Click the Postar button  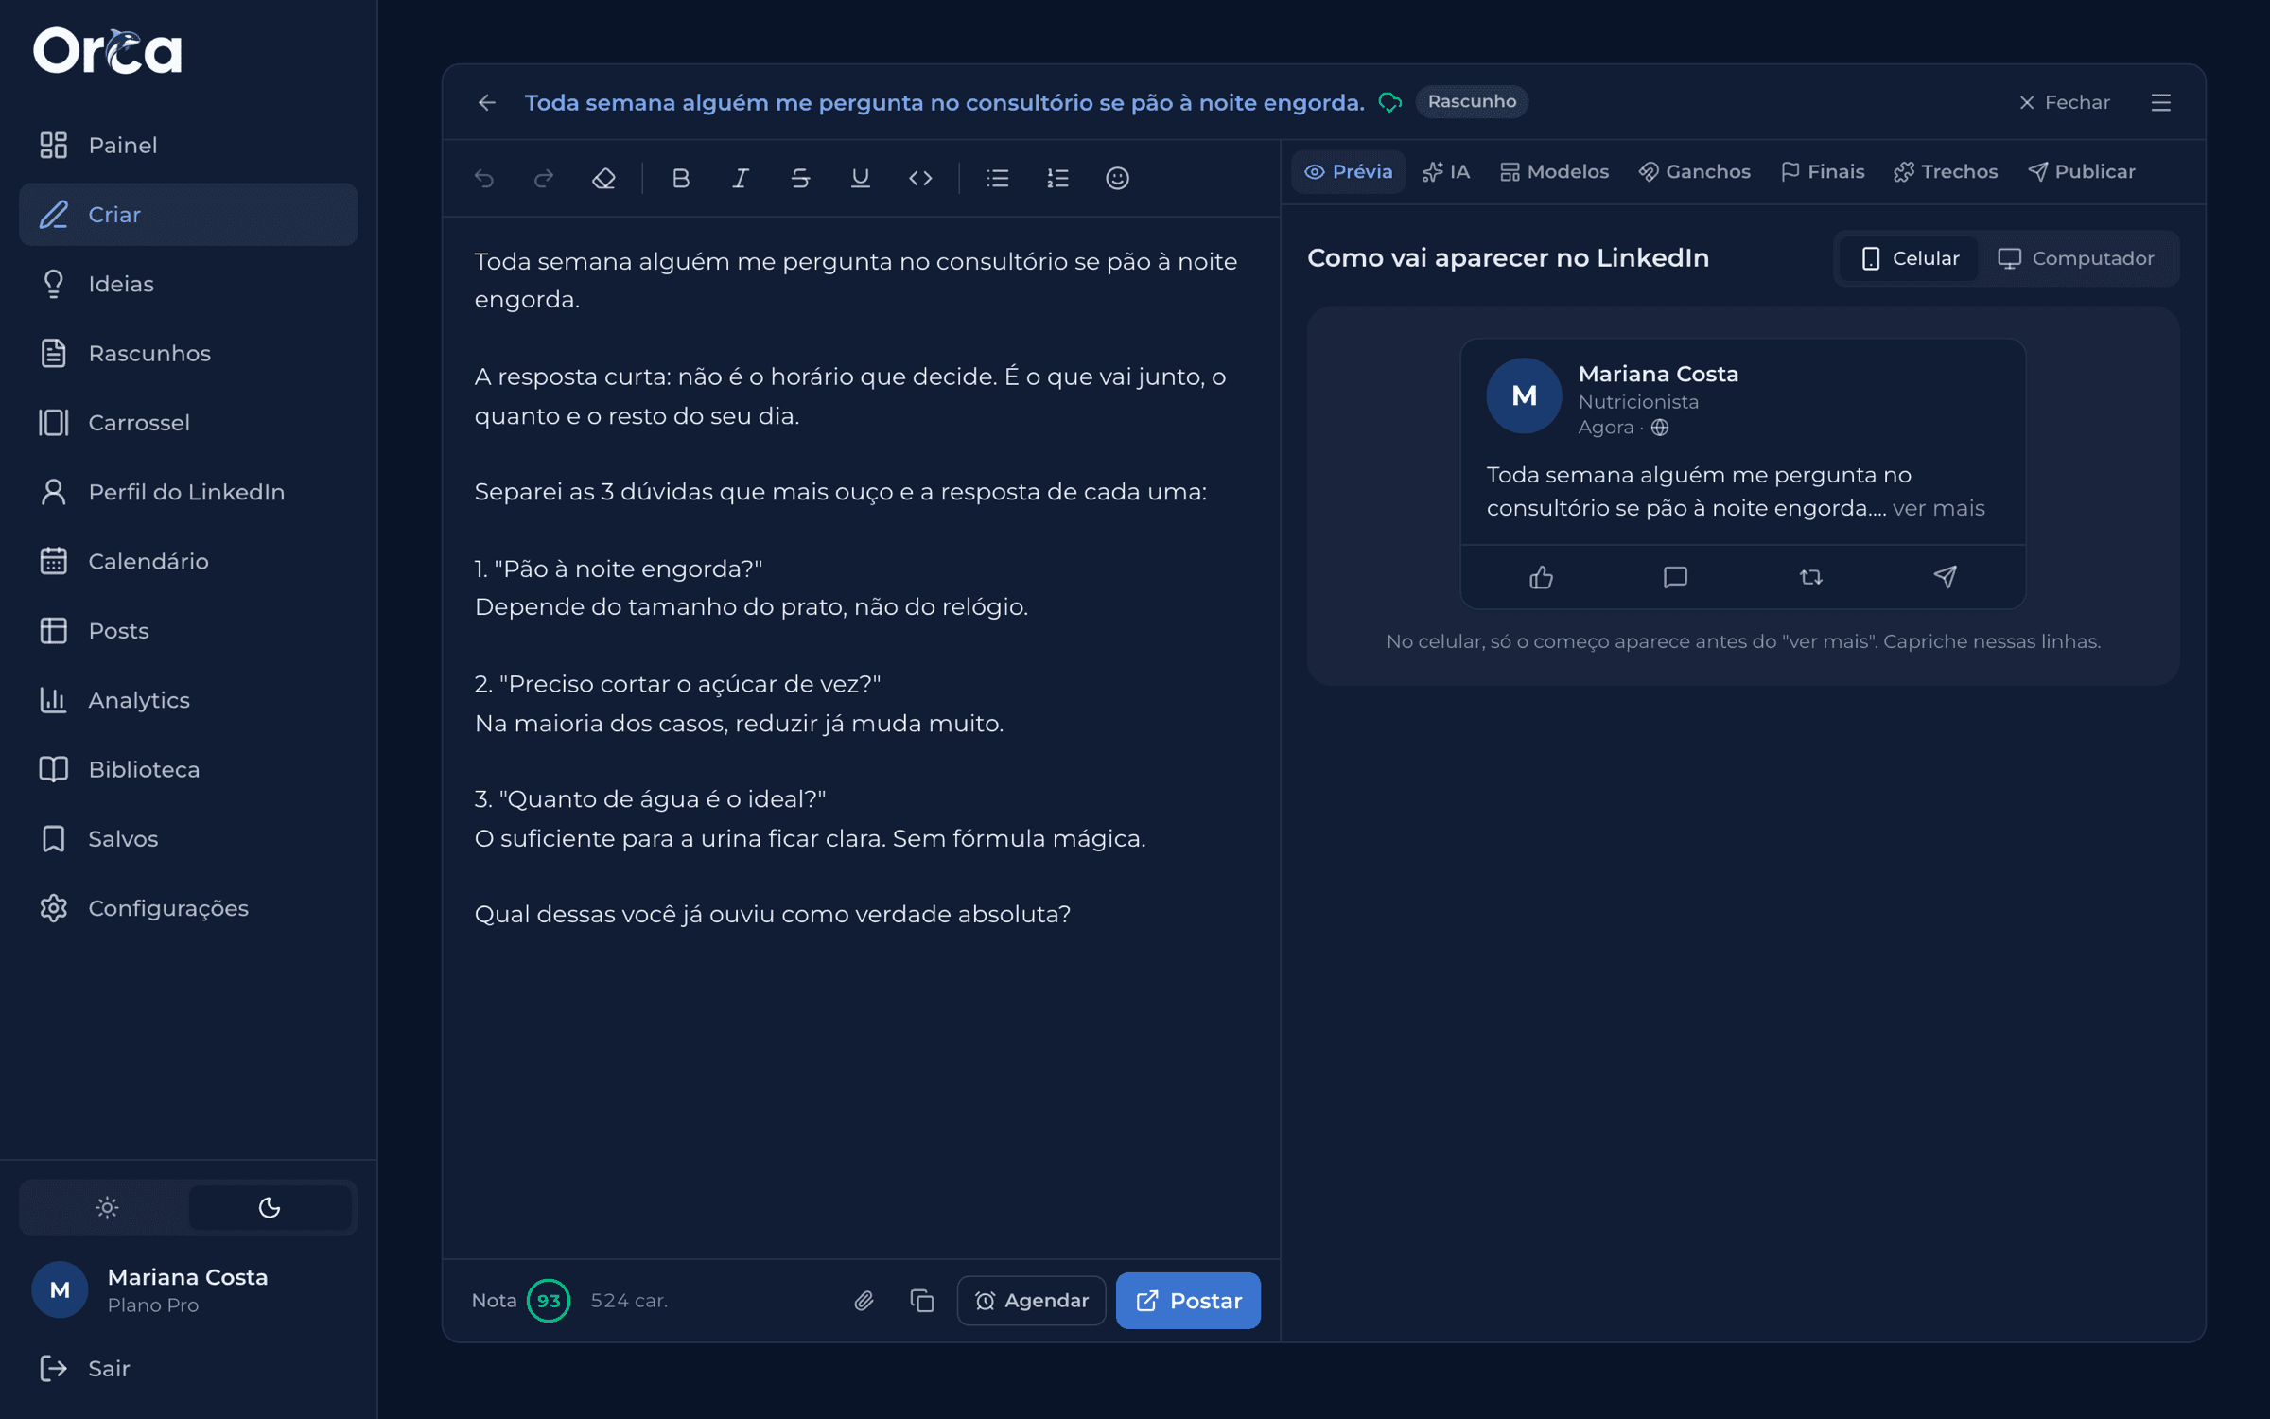(1188, 1301)
